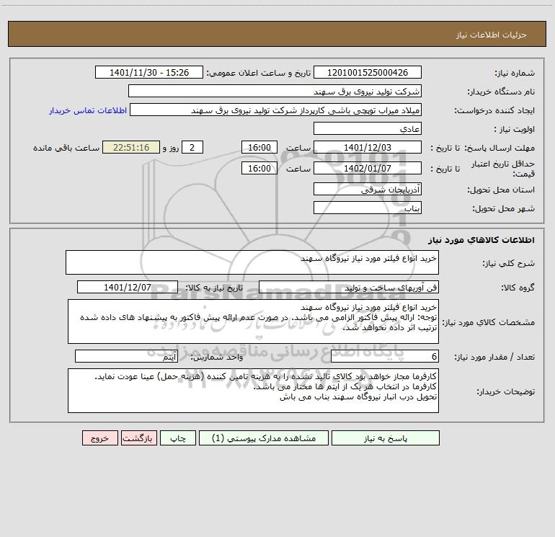Click the تعداد / مقدار مورد نیاز label
The image size is (555, 537).
[494, 357]
